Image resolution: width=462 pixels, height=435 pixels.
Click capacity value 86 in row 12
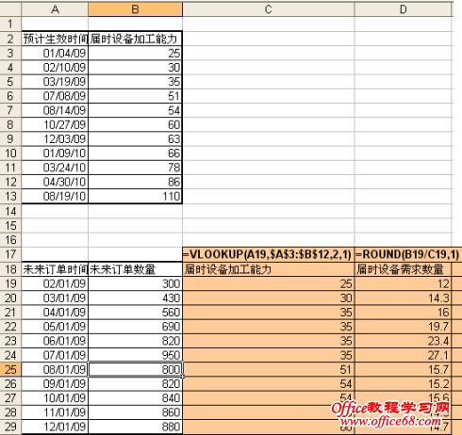[135, 182]
